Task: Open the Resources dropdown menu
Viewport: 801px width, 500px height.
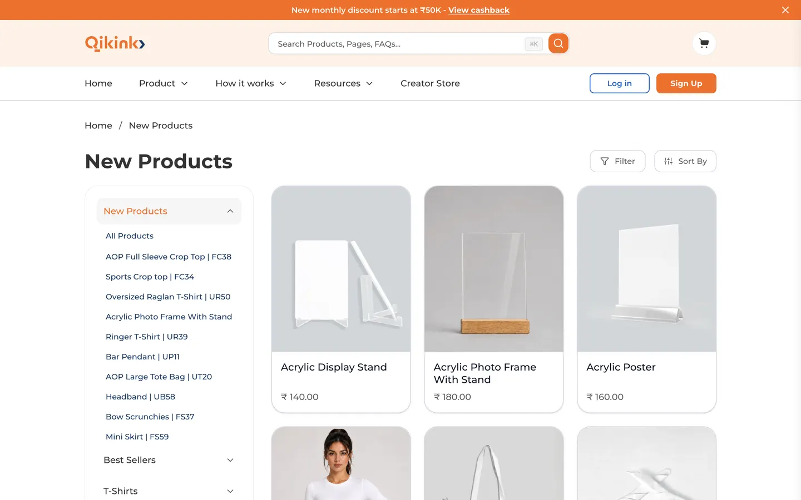Action: pyautogui.click(x=343, y=83)
